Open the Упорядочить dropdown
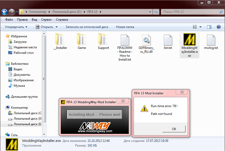The image size is (225, 151). click(x=16, y=27)
